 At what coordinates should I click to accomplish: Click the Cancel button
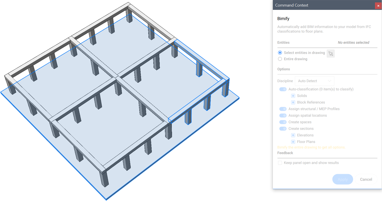(366, 179)
